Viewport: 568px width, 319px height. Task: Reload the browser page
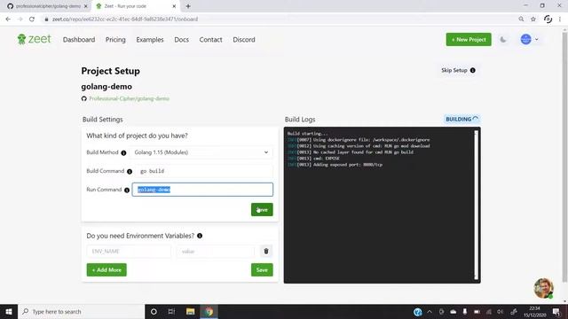tap(32, 19)
